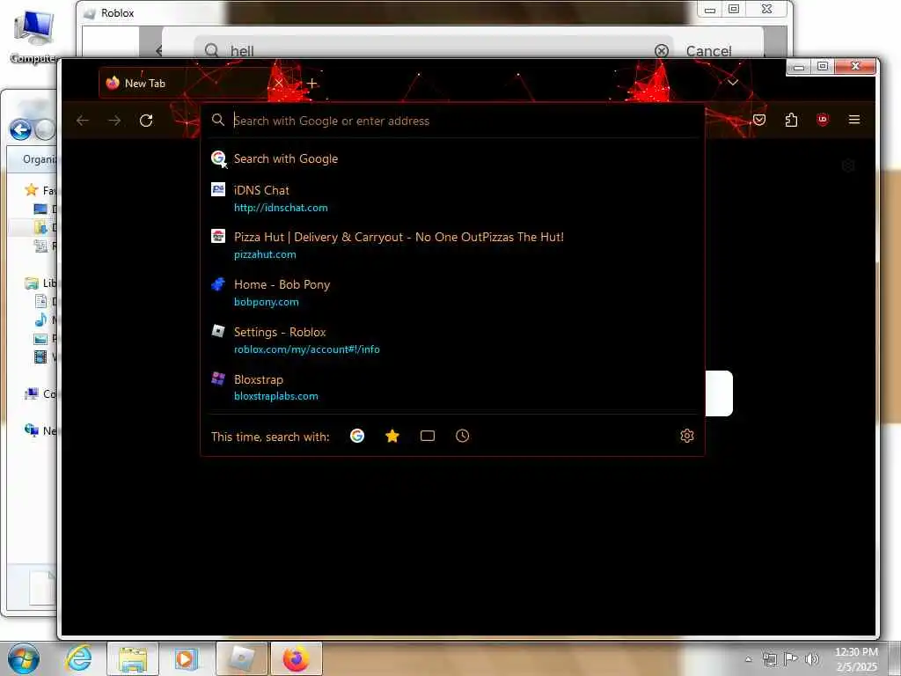Open the Settings - Roblox suggestion
Image resolution: width=901 pixels, height=676 pixels.
click(x=452, y=340)
